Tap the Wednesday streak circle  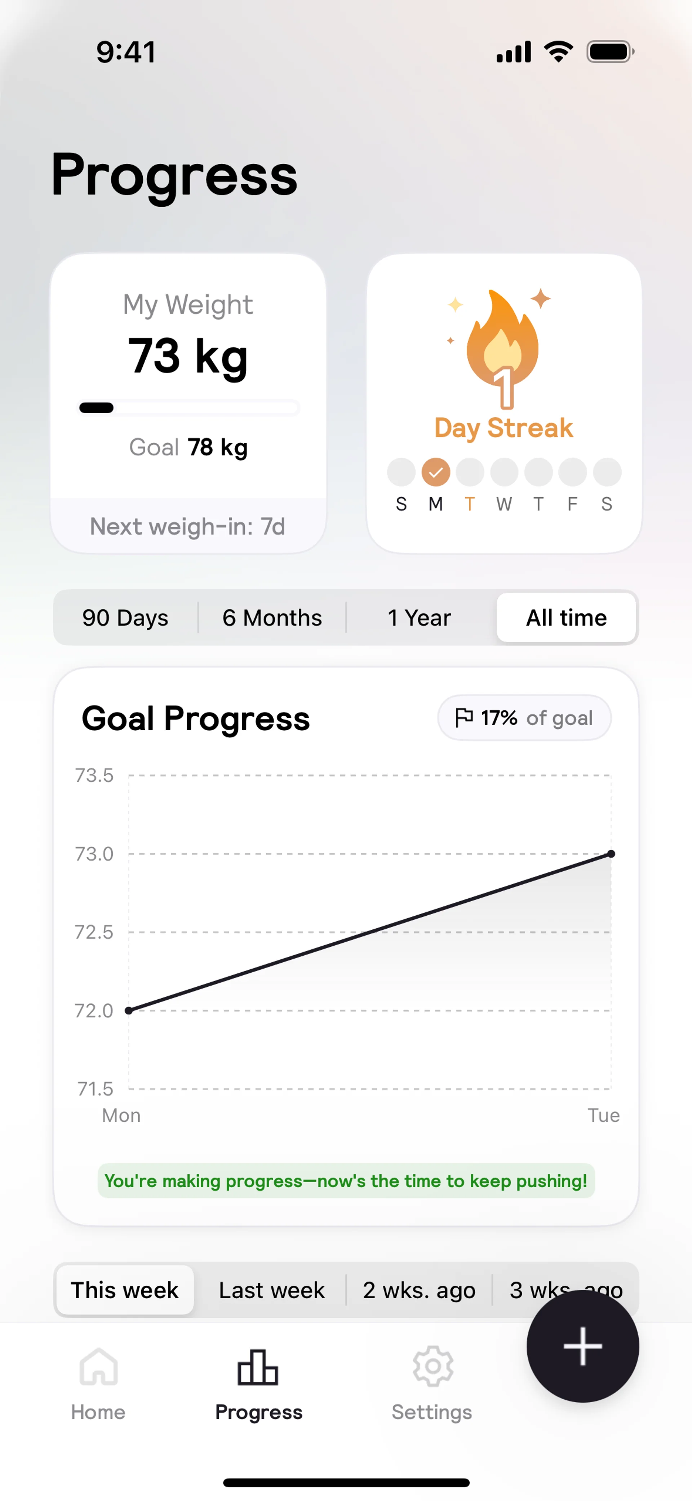point(504,472)
